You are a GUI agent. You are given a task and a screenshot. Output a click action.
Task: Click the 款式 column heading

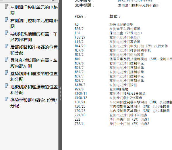(x=115, y=16)
